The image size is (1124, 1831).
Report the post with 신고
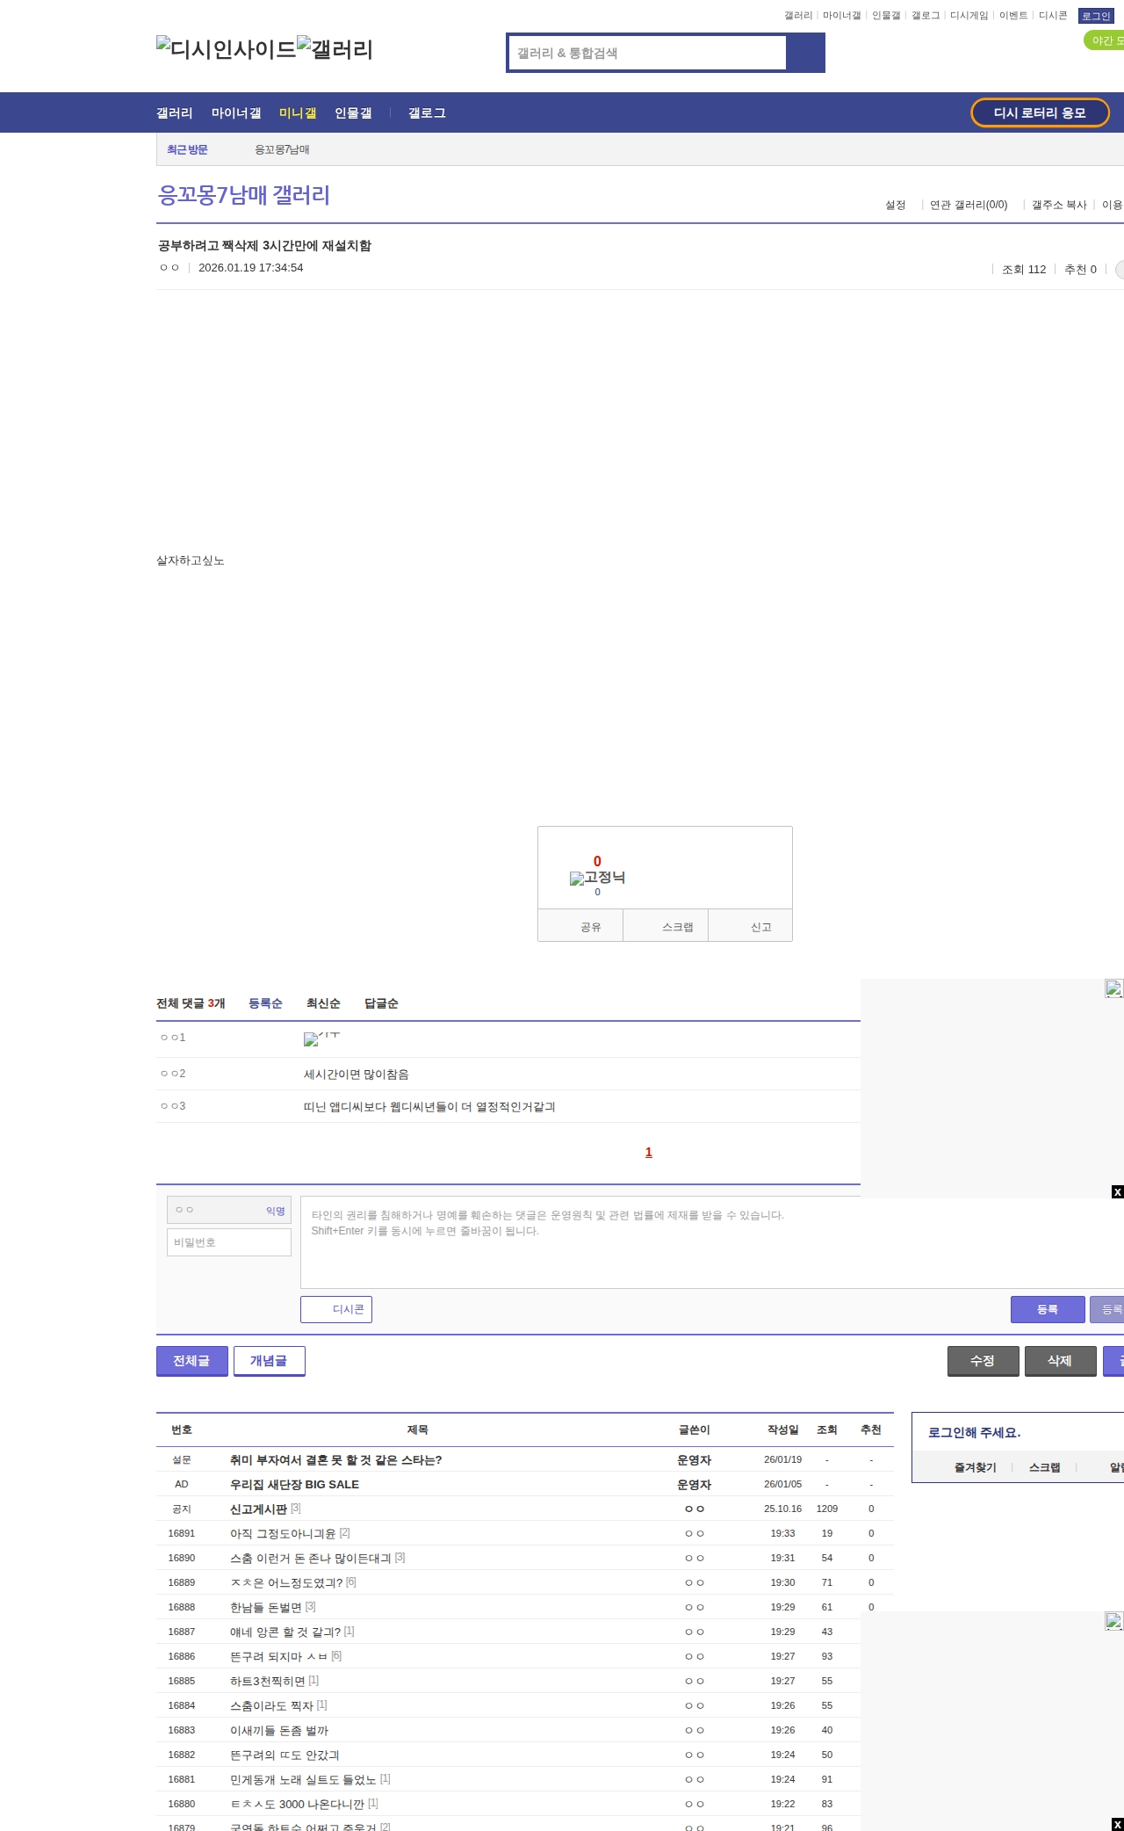tap(760, 927)
